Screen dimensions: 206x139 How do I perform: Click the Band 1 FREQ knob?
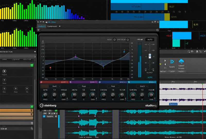pos(45,95)
